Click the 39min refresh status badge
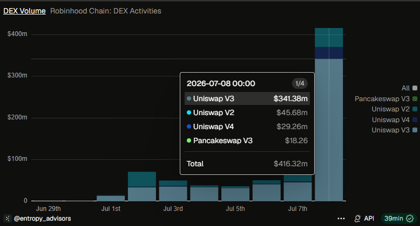This screenshot has height=226, width=420. [399, 218]
